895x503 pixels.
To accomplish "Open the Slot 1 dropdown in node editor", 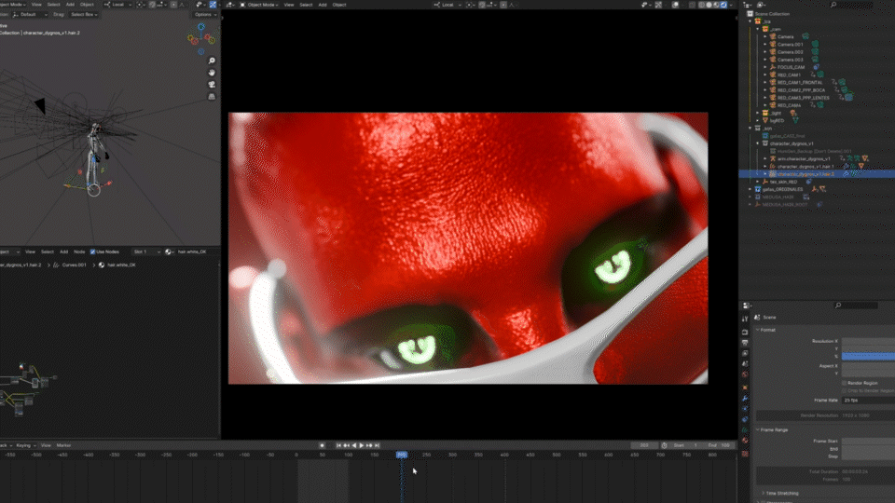I will [x=146, y=251].
